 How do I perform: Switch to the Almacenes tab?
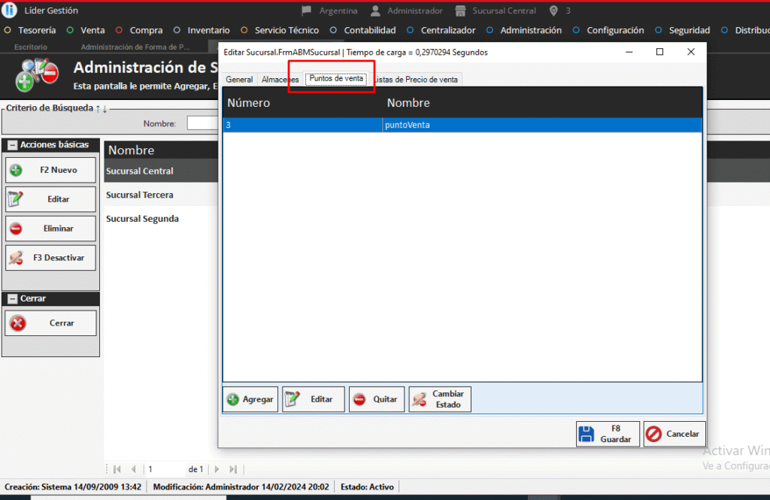pyautogui.click(x=280, y=80)
